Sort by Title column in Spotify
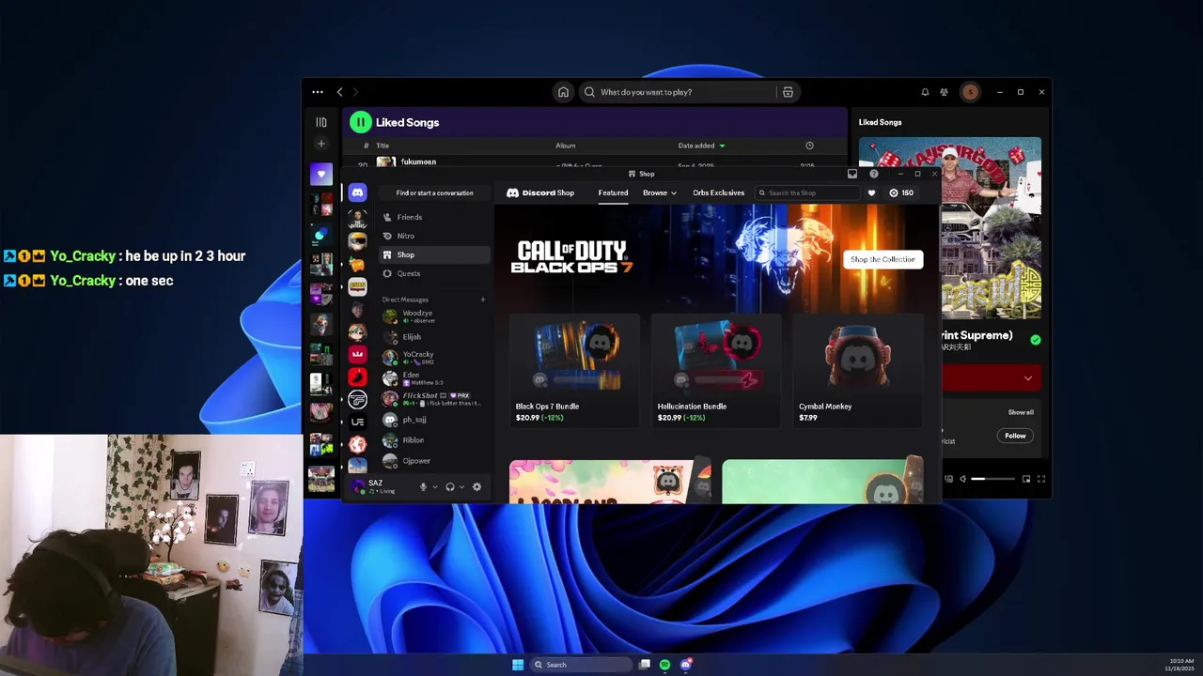1203x676 pixels. [383, 146]
